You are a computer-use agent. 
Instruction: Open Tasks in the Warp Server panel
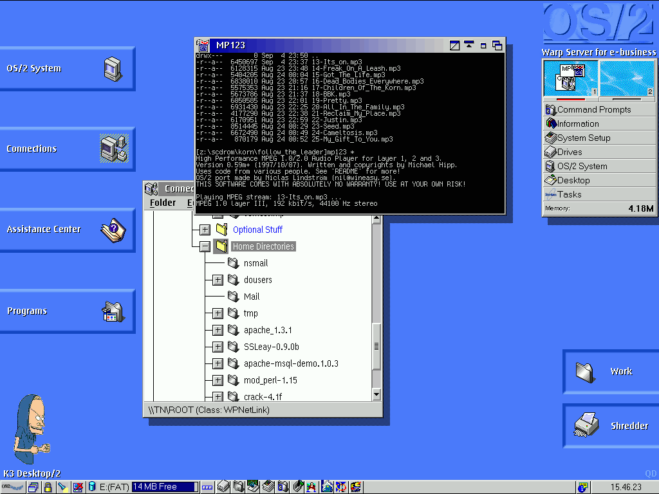tap(600, 194)
